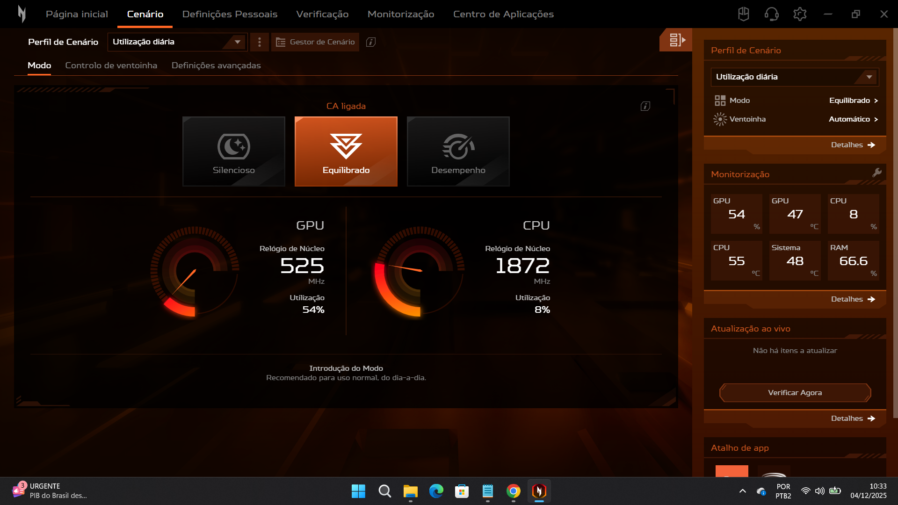Viewport: 898px width, 505px height.
Task: Open the sidebar Perfil de Cenário dropdown
Action: (795, 77)
